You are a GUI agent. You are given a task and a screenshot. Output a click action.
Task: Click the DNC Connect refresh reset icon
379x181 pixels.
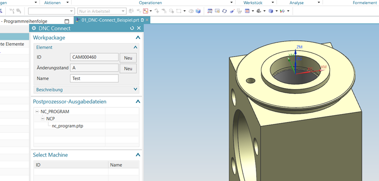(x=132, y=28)
